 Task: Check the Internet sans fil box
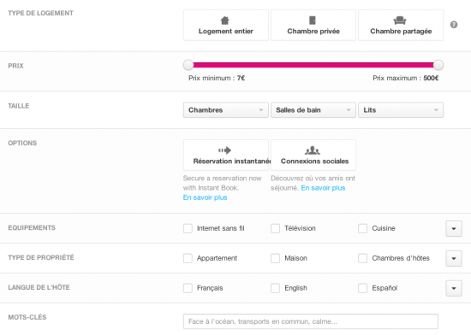[188, 228]
